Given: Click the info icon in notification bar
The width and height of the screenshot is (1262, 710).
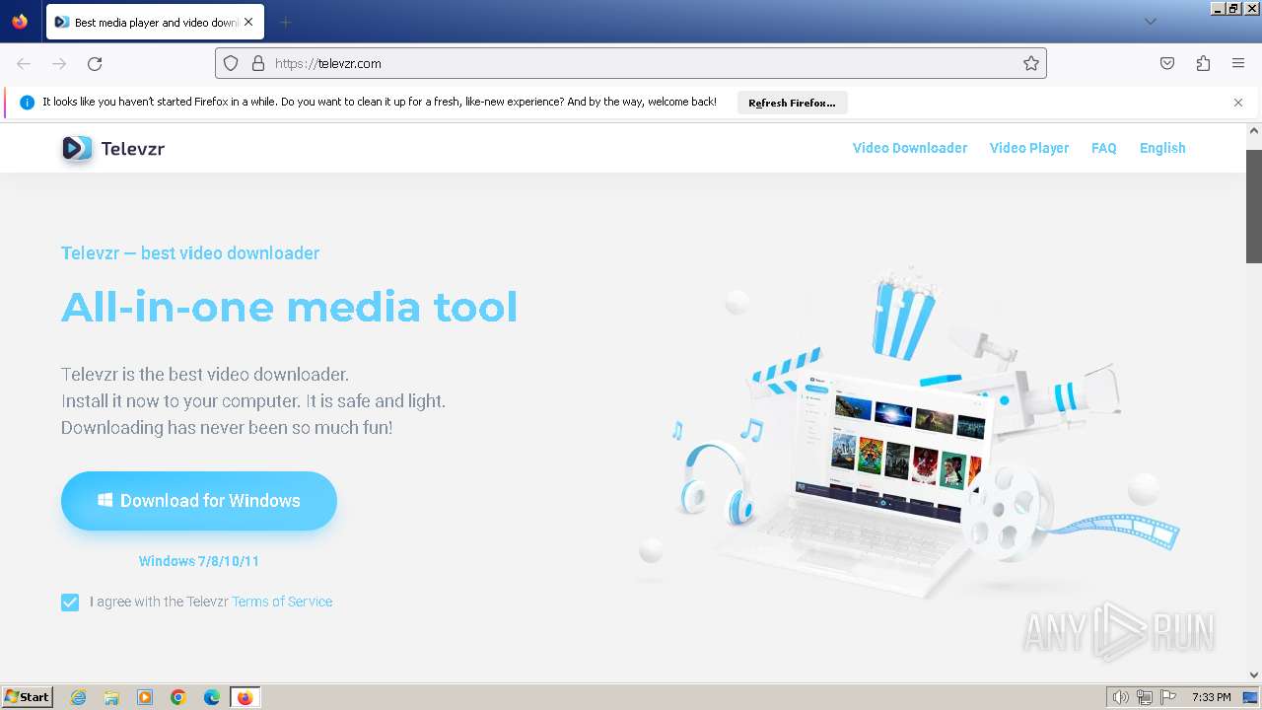Looking at the screenshot, I should [28, 103].
